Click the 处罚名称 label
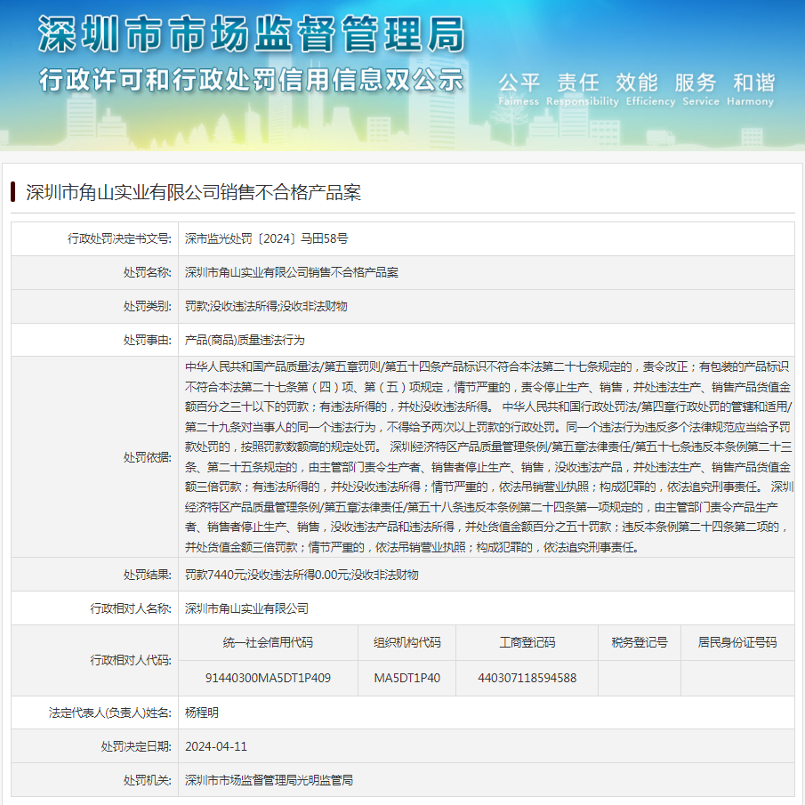Screen dimensions: 805x805 (x=148, y=272)
